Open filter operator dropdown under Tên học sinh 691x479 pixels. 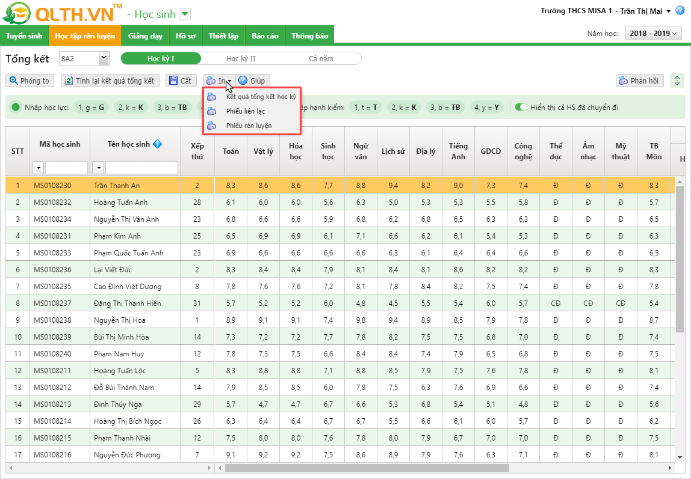tap(98, 168)
